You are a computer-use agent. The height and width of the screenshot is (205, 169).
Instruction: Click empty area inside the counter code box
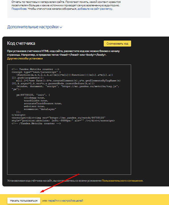69,149
